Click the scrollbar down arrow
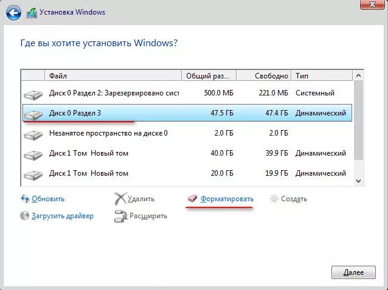The height and width of the screenshot is (290, 388). pyautogui.click(x=358, y=181)
